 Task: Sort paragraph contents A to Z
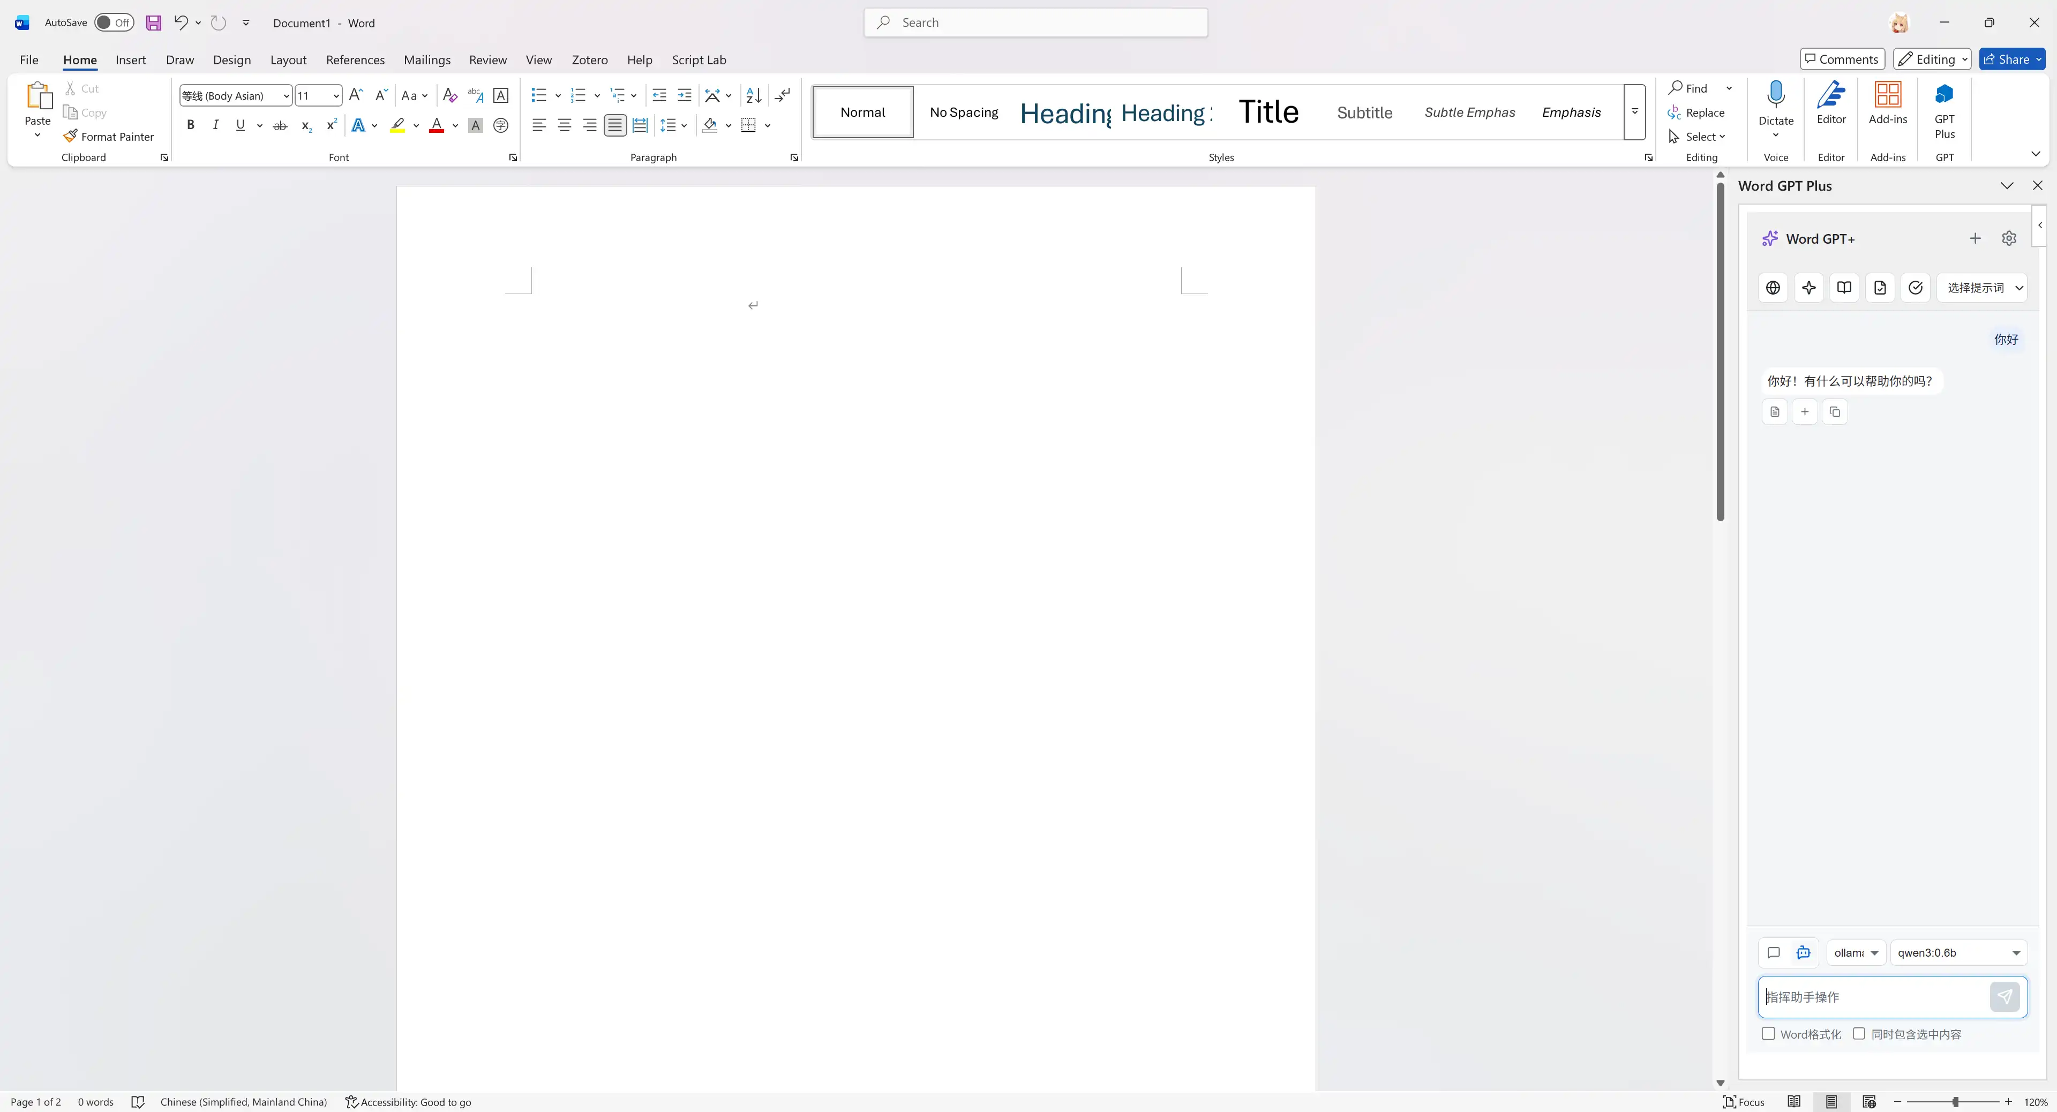[753, 96]
